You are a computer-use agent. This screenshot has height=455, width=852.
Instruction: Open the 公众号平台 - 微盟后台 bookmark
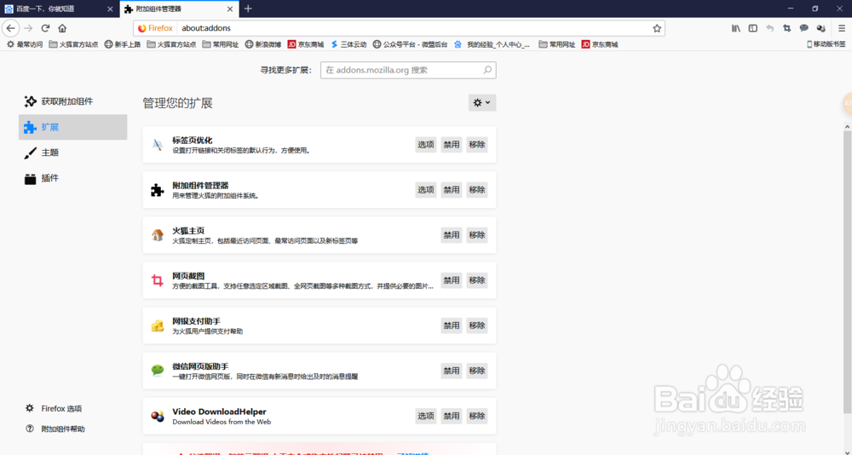[411, 44]
